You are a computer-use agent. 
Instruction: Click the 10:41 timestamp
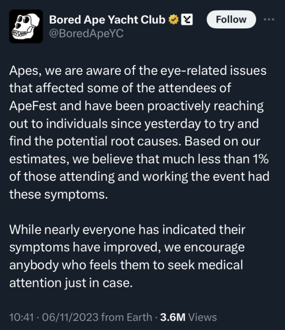point(22,317)
